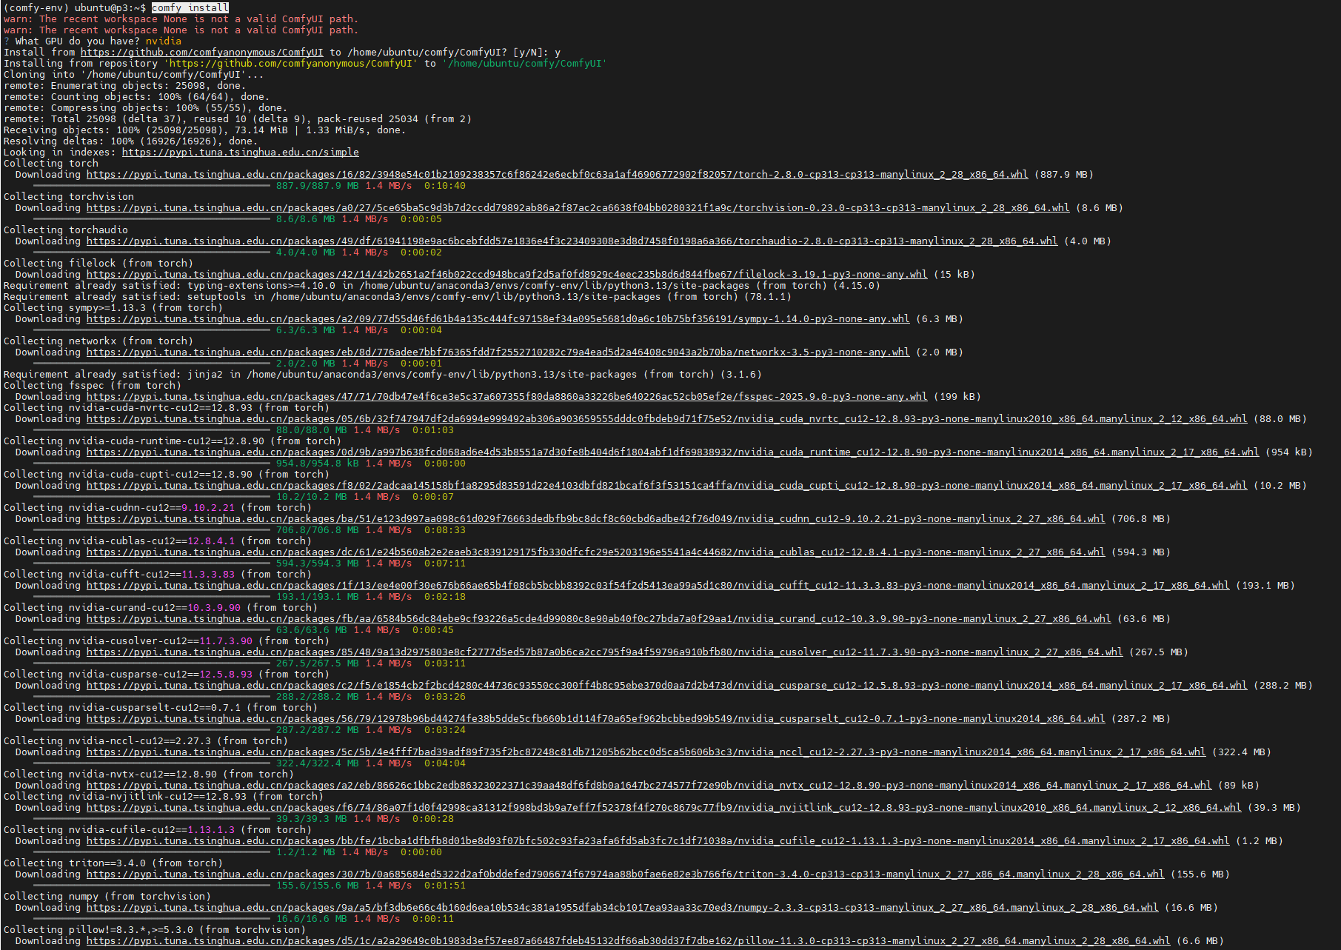The width and height of the screenshot is (1341, 950).
Task: Click 'Collecting torchaudio' line
Action: click(x=66, y=230)
